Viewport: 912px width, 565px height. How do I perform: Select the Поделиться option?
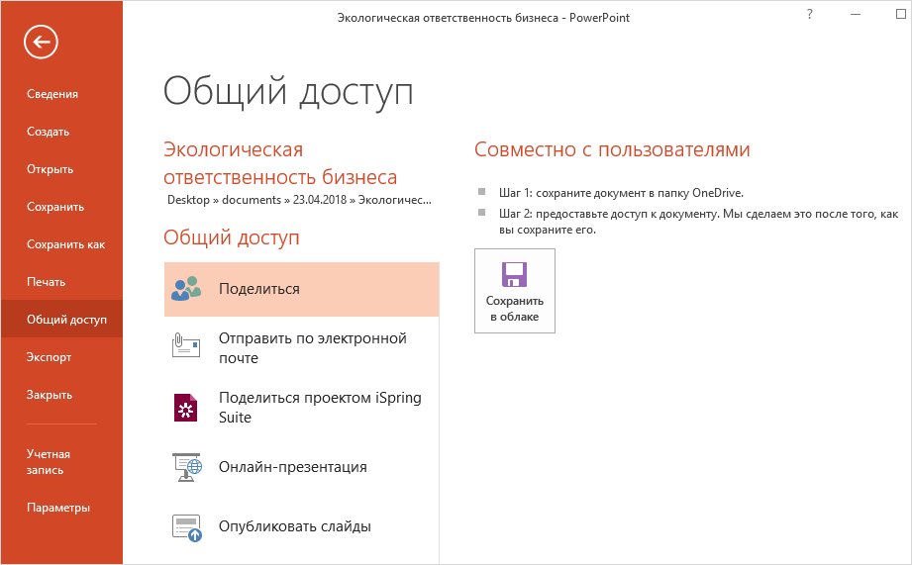pyautogui.click(x=301, y=289)
